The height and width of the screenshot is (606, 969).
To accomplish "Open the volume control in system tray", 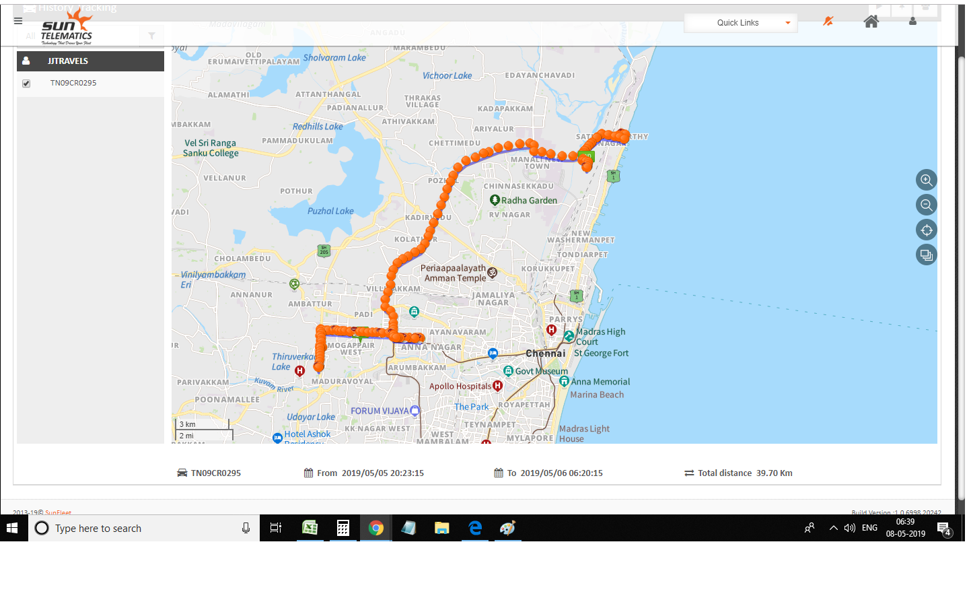I will pos(850,528).
